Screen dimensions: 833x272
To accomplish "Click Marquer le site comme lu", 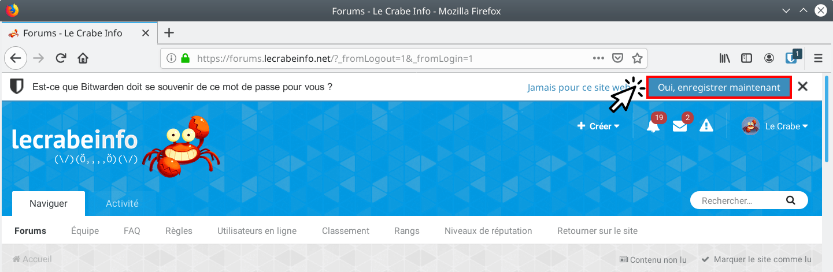I will (756, 259).
